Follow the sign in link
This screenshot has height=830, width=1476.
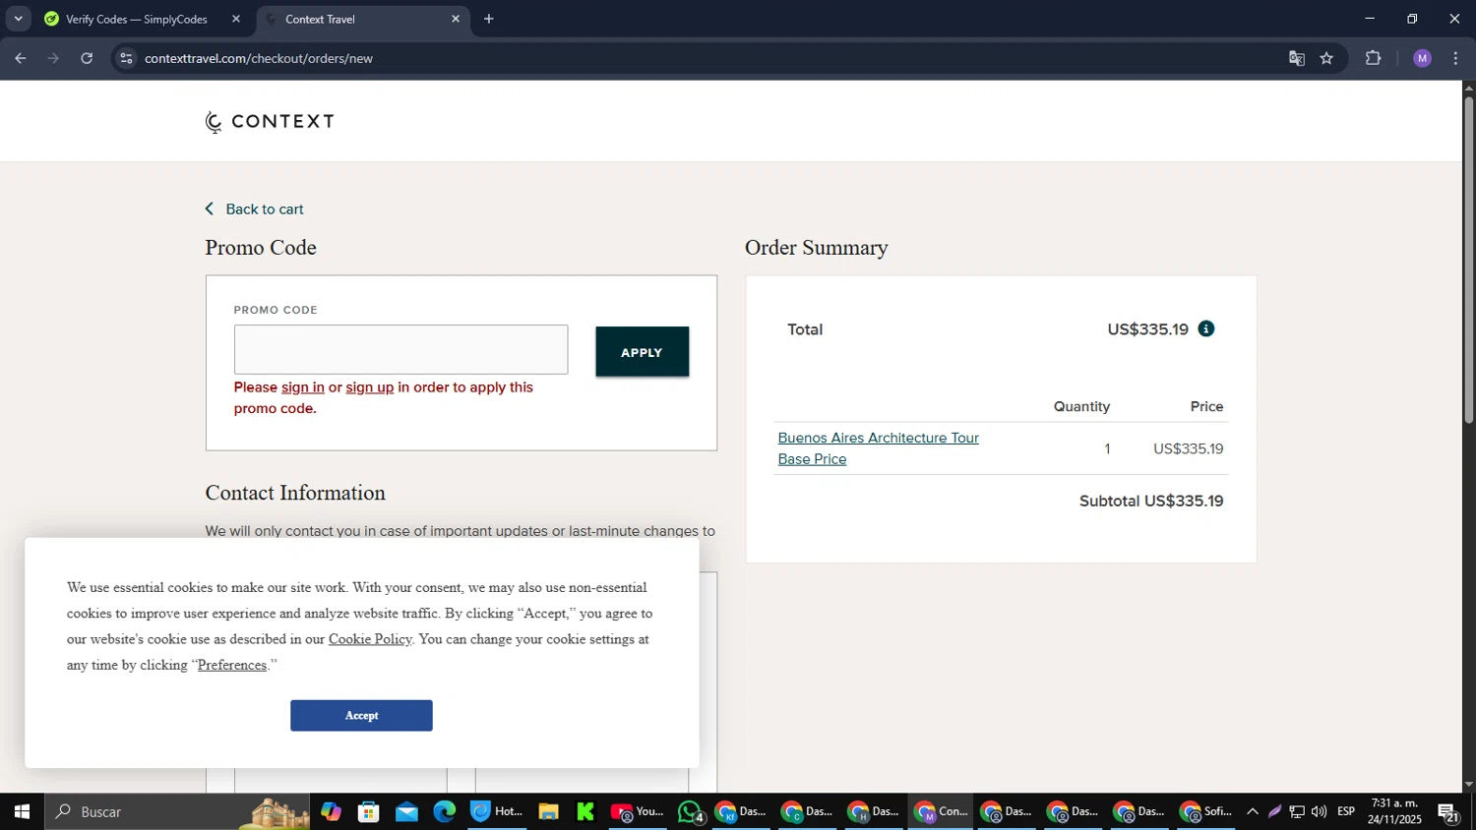tap(303, 387)
